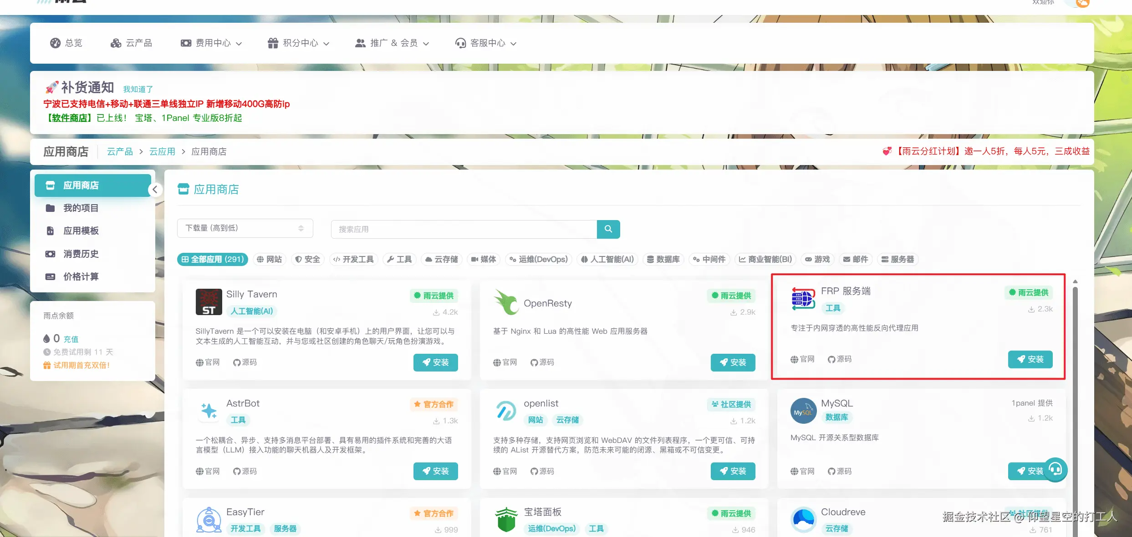This screenshot has height=537, width=1132.
Task: Click the MySQL round logo icon
Action: click(x=803, y=411)
